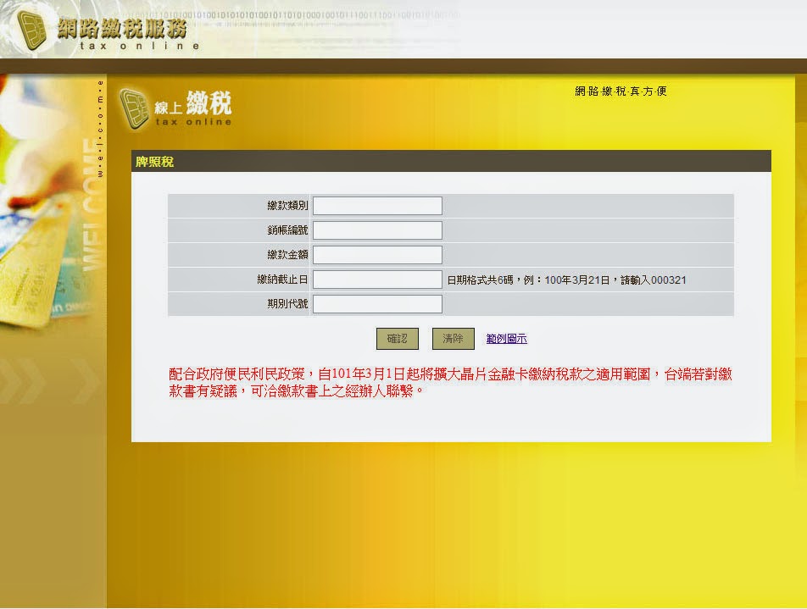The height and width of the screenshot is (609, 807).
Task: Click the 期別代號 field label
Action: pos(287,304)
